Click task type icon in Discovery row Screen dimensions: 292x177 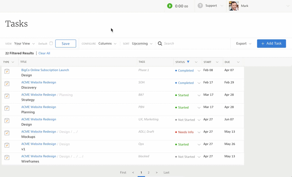(7, 84)
